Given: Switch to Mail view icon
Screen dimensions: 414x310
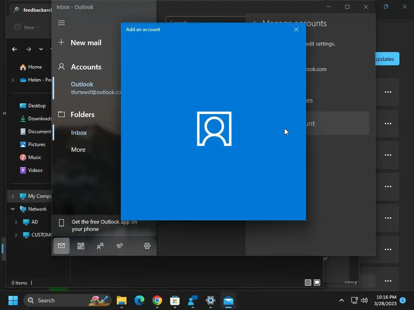Looking at the screenshot, I should pos(61,246).
